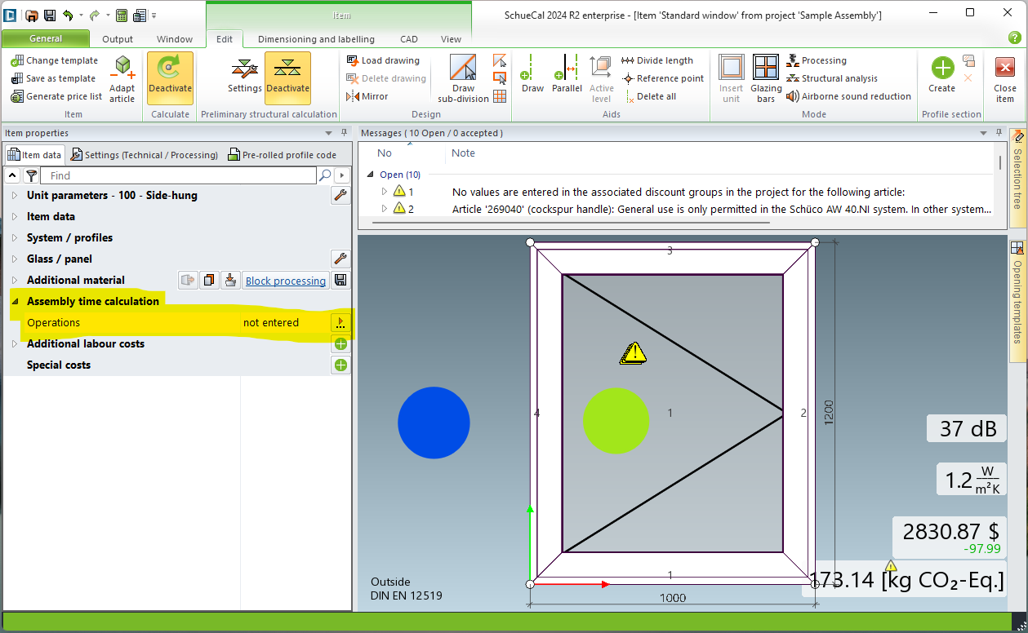Add entry with Special costs plus icon
Screen dimensions: 1028x633
point(340,365)
